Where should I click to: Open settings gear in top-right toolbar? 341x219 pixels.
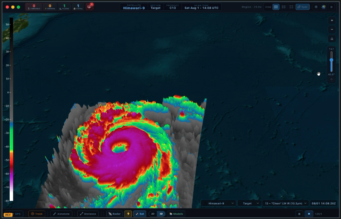click(x=331, y=7)
